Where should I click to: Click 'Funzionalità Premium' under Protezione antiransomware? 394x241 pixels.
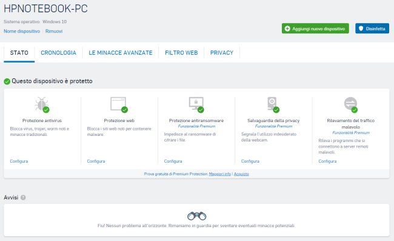coord(196,126)
